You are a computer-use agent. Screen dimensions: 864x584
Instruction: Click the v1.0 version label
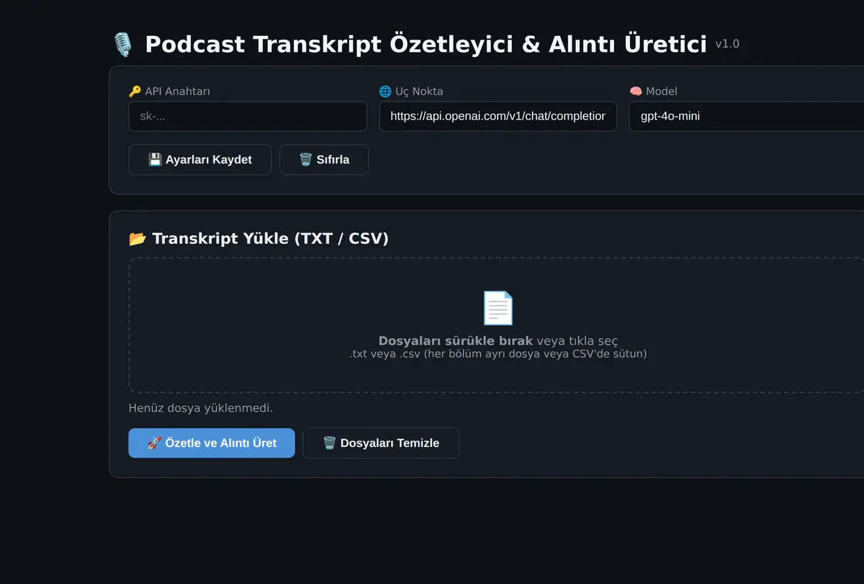pos(727,44)
